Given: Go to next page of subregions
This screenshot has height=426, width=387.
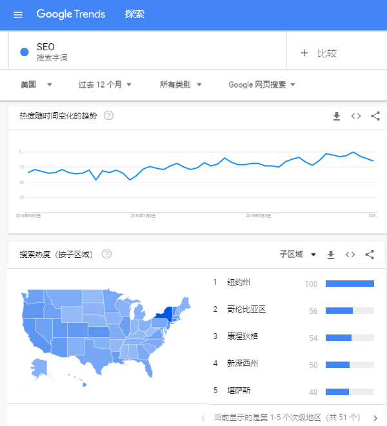Looking at the screenshot, I should pos(375,418).
